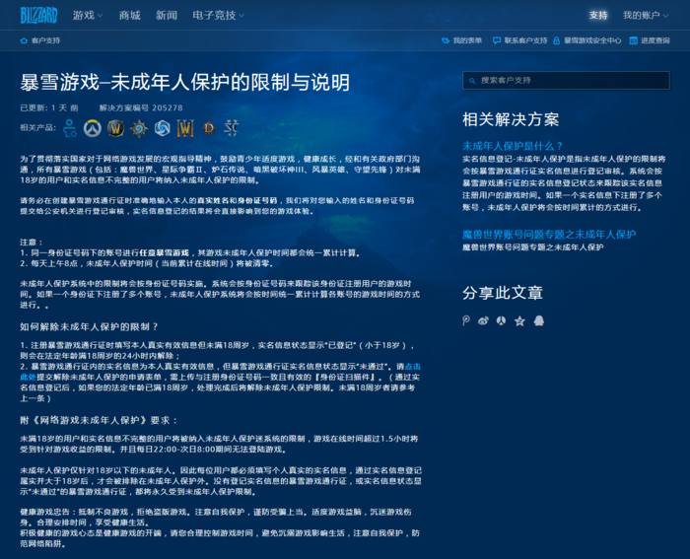Image resolution: width=690 pixels, height=559 pixels.
Task: Select the StarCraft II product icon
Action: tap(231, 128)
